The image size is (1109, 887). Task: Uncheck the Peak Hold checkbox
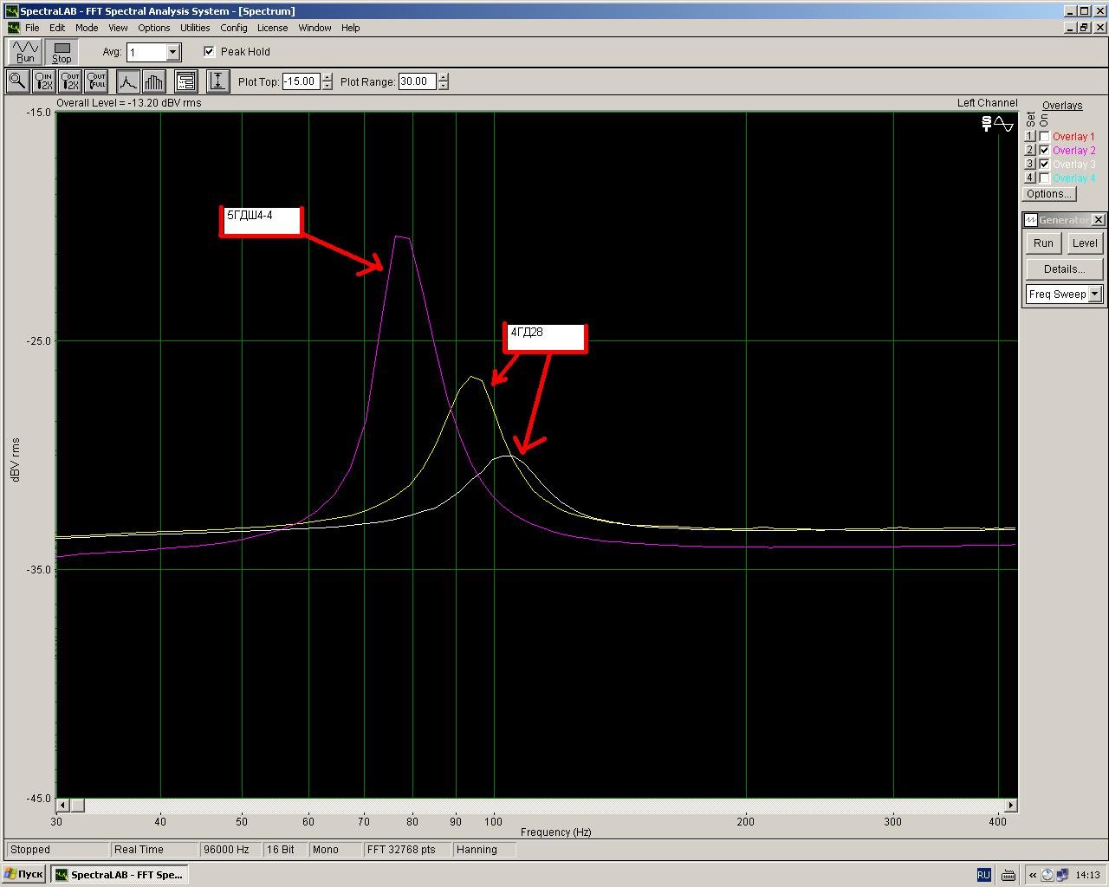click(209, 52)
